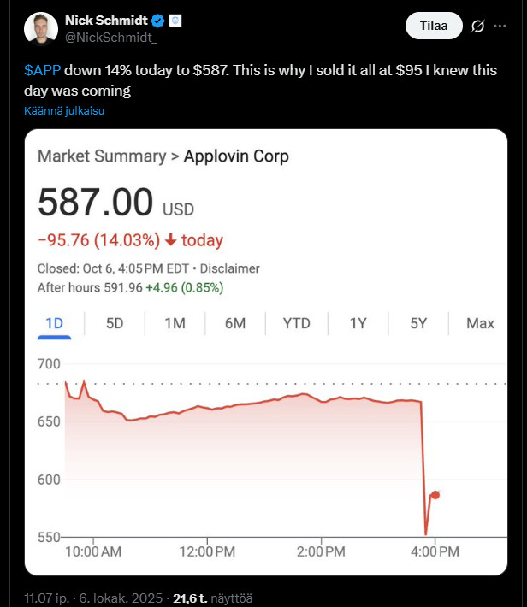527x607 pixels.
Task: Switch to the 5D chart range
Action: (x=115, y=323)
